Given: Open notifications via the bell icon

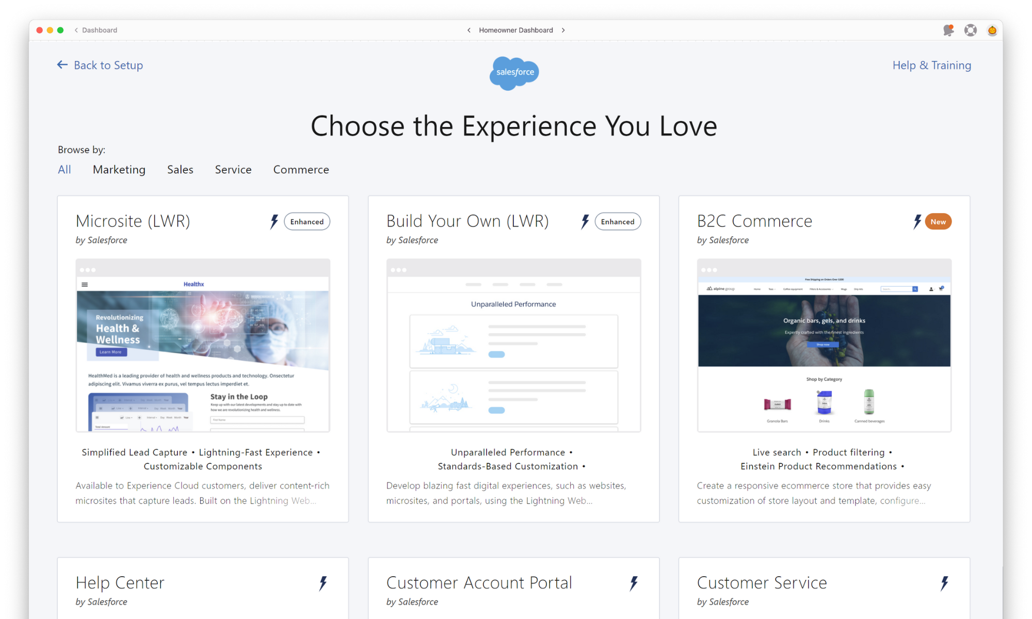Looking at the screenshot, I should click(948, 30).
